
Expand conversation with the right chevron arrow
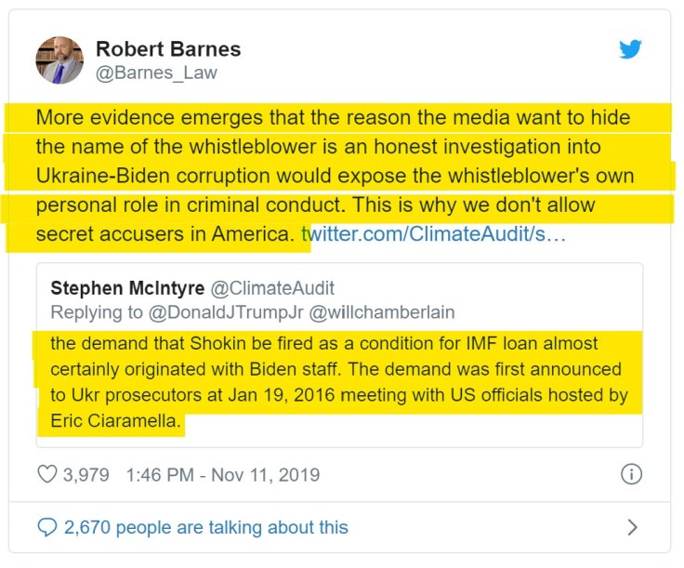click(x=633, y=528)
